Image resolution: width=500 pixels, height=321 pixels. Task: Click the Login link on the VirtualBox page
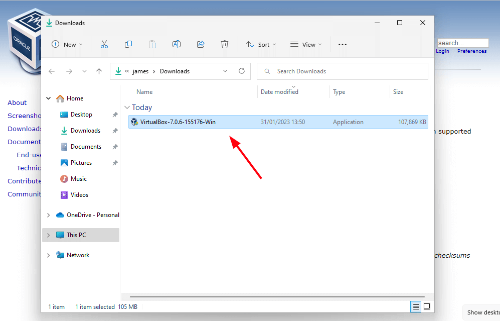click(x=442, y=51)
